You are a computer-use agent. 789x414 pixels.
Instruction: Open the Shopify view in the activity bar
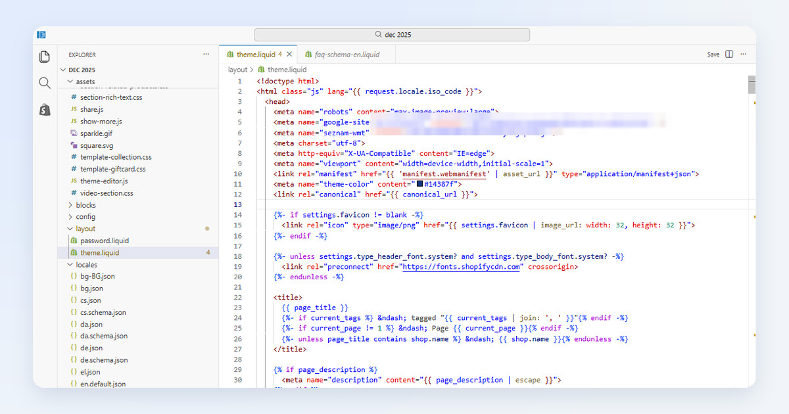click(45, 110)
